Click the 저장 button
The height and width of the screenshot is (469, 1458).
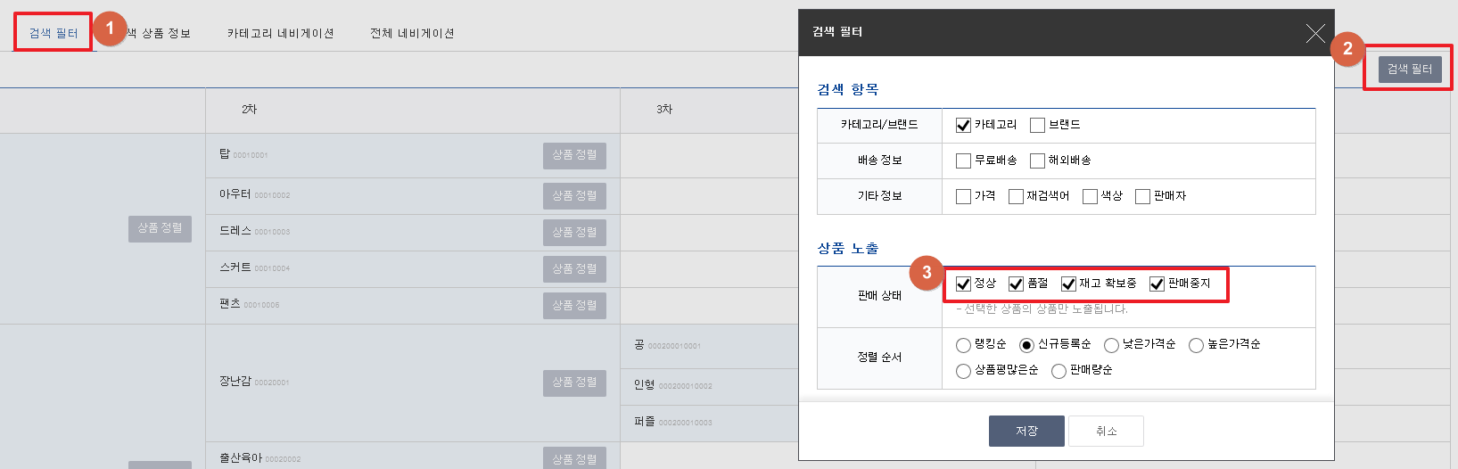1026,431
